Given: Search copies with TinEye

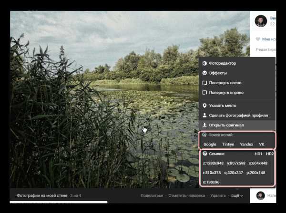Looking at the screenshot, I should click(x=228, y=145).
